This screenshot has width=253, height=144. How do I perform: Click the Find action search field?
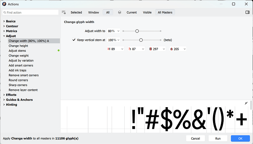click(30, 12)
